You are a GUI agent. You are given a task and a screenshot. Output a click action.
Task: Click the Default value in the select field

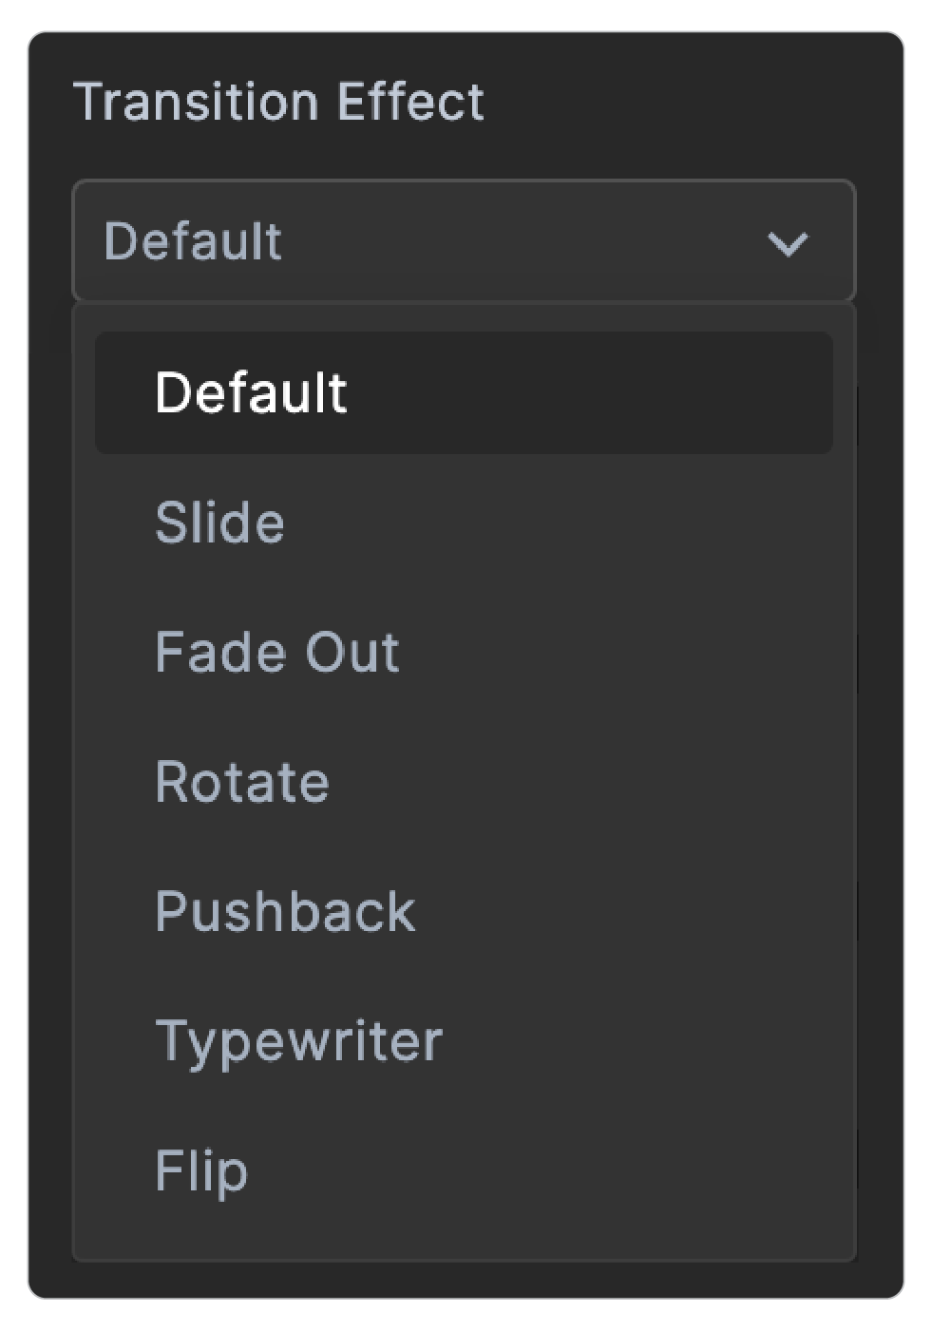point(193,241)
